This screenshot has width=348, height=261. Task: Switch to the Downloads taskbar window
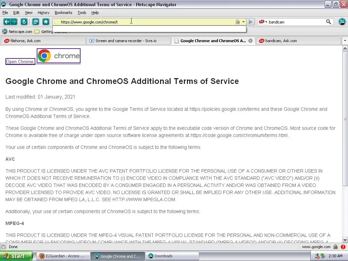click(172, 256)
